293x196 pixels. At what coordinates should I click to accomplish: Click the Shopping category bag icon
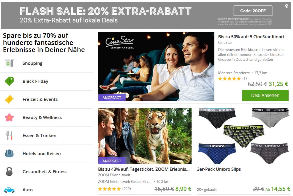[x=9, y=63]
